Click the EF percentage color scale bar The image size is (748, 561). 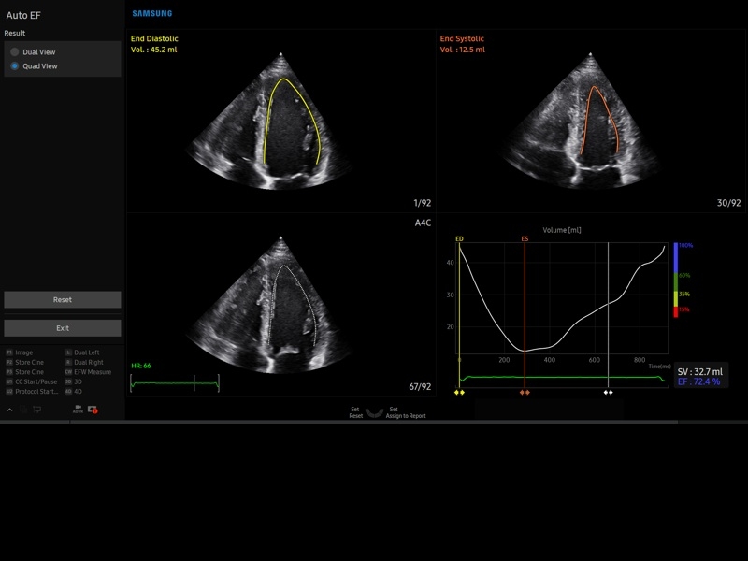(x=676, y=280)
